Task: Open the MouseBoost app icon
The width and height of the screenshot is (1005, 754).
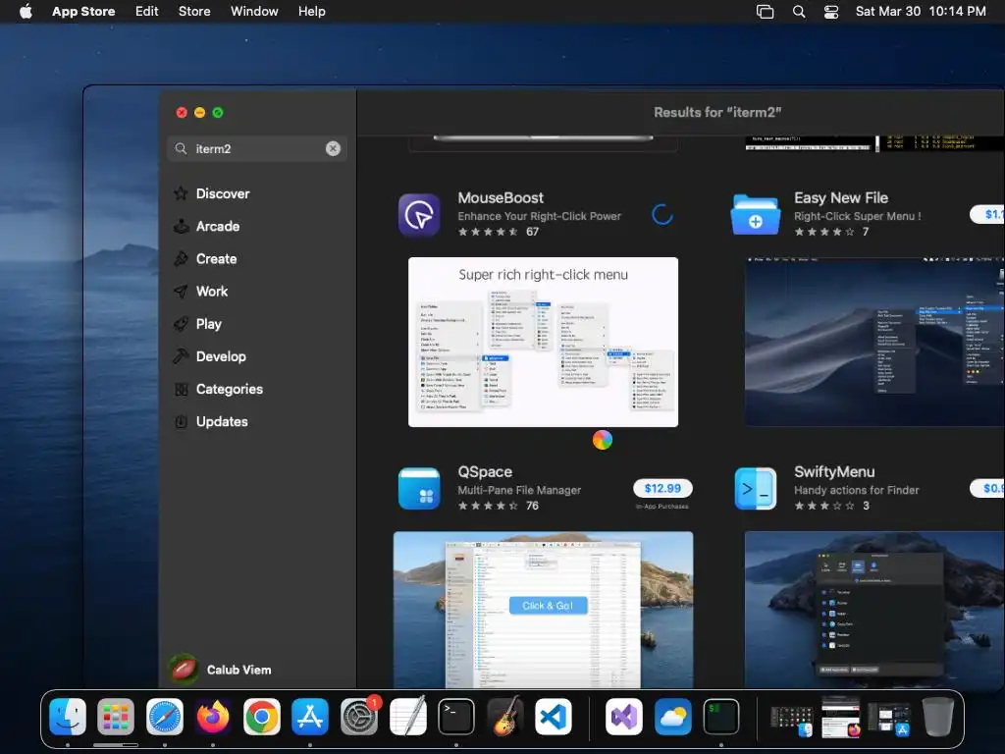Action: click(x=419, y=215)
